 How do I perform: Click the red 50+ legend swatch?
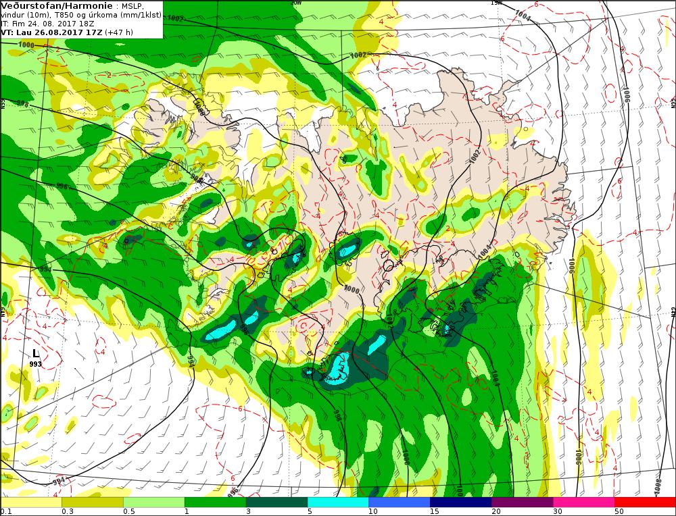645,502
